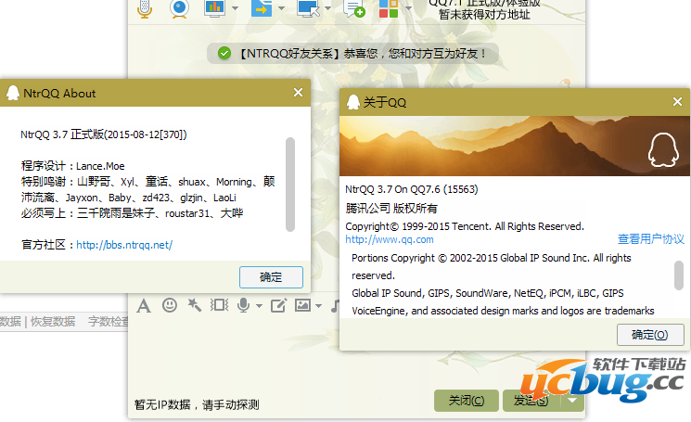The image size is (691, 422).
Task: Click 确定(O) in the 关于QQ dialog
Action: click(x=649, y=335)
